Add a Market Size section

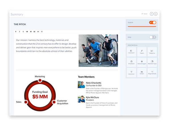pyautogui.click(x=152, y=62)
